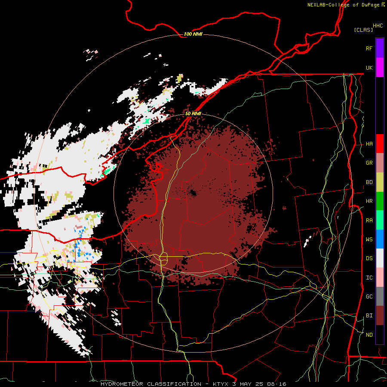Click the '[CLAS]' legend header

[x=363, y=30]
